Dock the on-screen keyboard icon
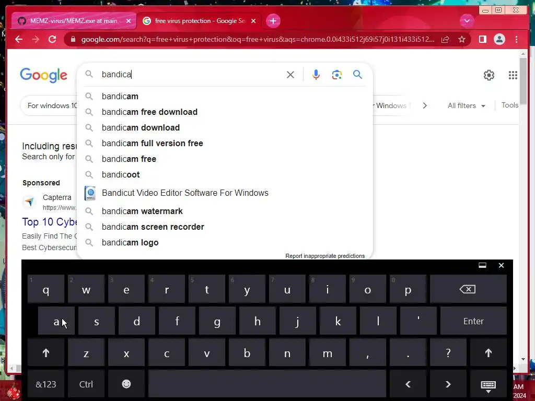The image size is (535, 401). (482, 265)
